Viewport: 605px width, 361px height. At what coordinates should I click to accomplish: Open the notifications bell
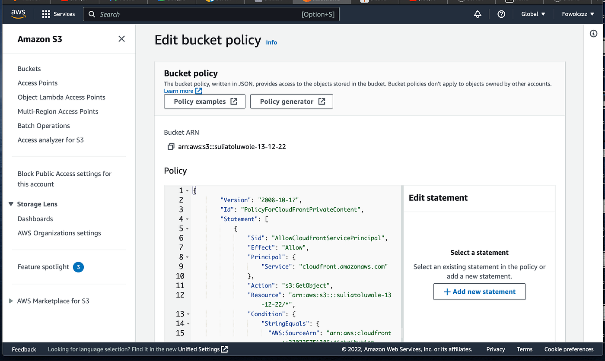click(478, 14)
